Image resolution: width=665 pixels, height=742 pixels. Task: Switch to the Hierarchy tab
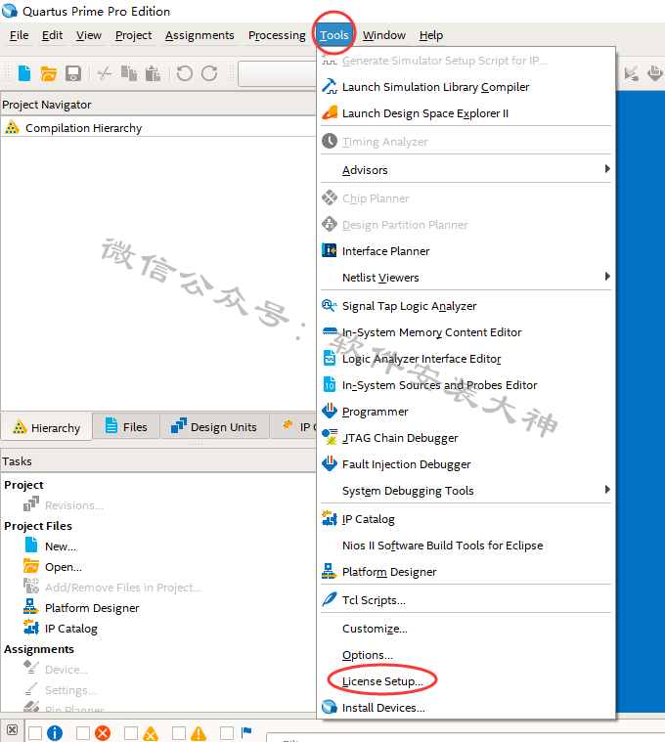(x=46, y=427)
